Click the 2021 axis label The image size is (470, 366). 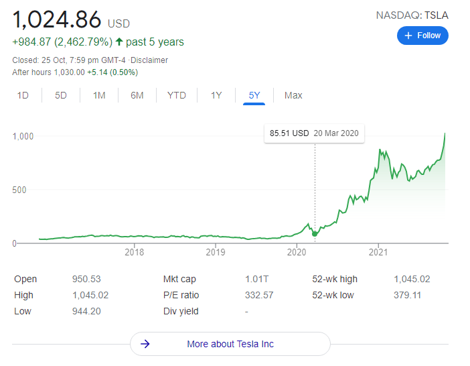point(378,252)
